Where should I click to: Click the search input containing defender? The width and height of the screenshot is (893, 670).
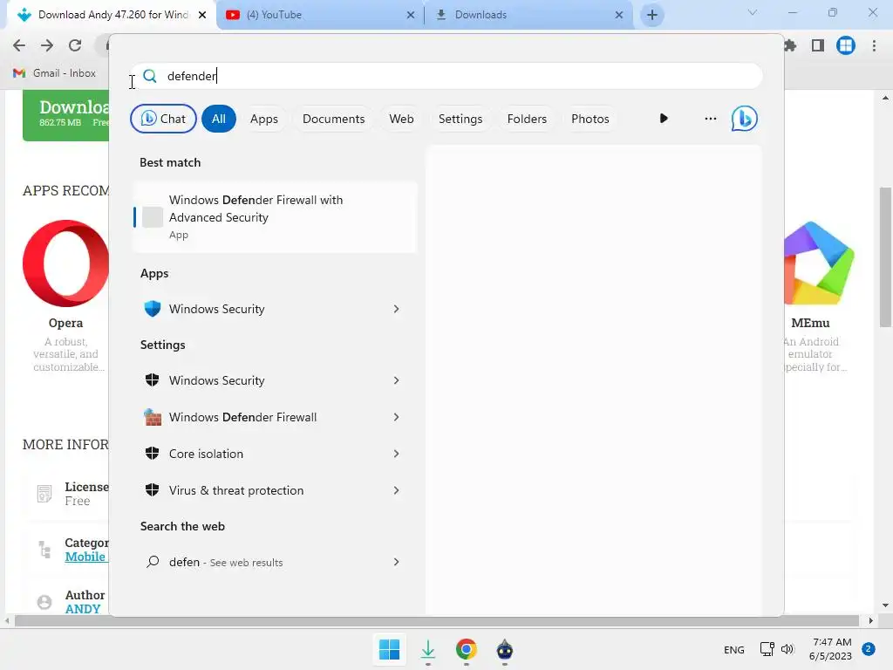(x=446, y=76)
